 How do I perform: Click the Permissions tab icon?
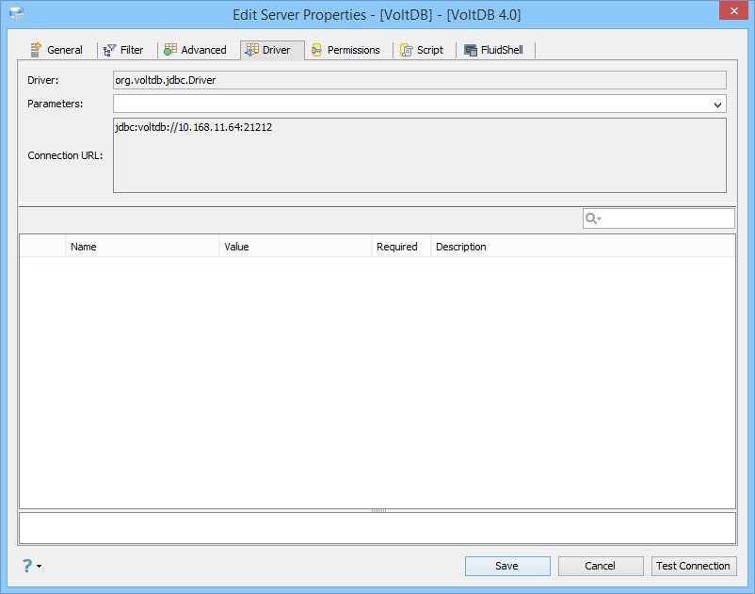[x=316, y=50]
